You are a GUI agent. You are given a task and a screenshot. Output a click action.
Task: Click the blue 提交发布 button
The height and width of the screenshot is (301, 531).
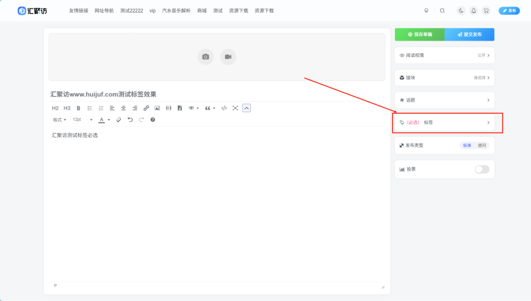[469, 35]
